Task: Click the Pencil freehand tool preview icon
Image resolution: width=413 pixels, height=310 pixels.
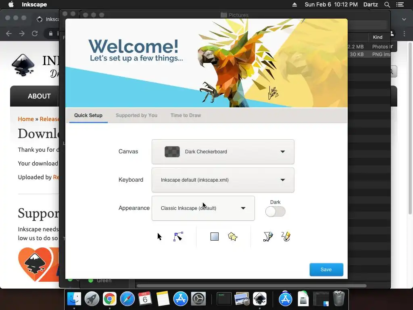Action: [286, 237]
